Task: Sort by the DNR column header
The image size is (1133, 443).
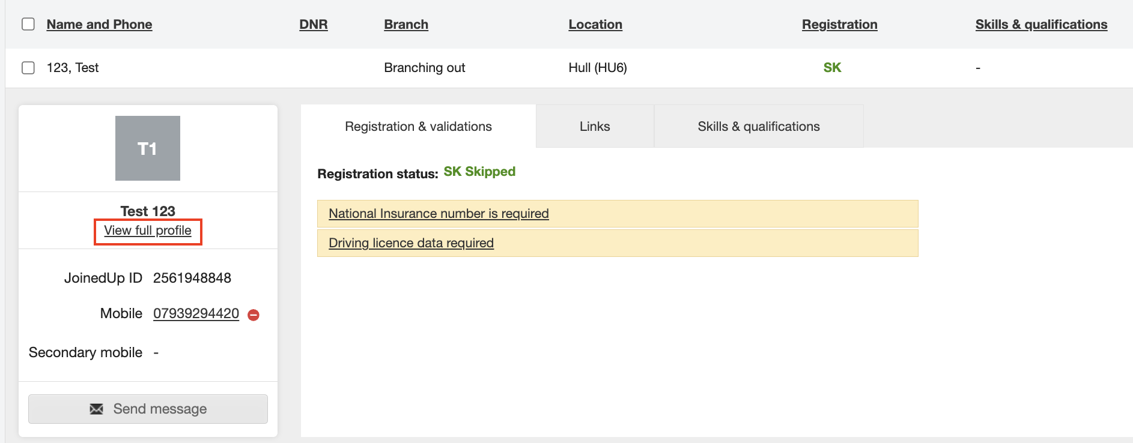Action: pos(314,25)
